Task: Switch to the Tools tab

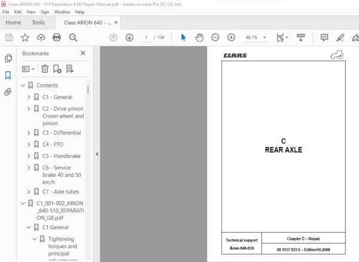Action: click(x=38, y=22)
